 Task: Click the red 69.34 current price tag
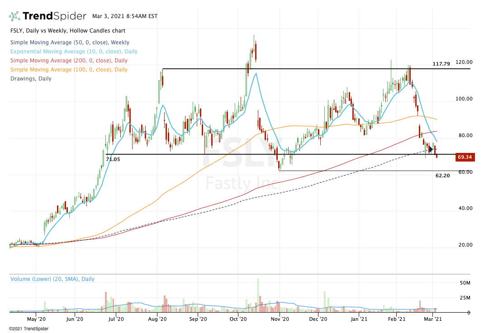pos(465,157)
